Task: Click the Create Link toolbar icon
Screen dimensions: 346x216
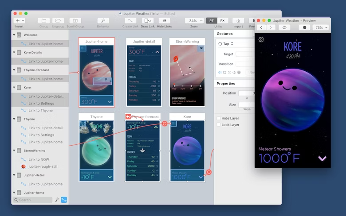Action: point(130,21)
